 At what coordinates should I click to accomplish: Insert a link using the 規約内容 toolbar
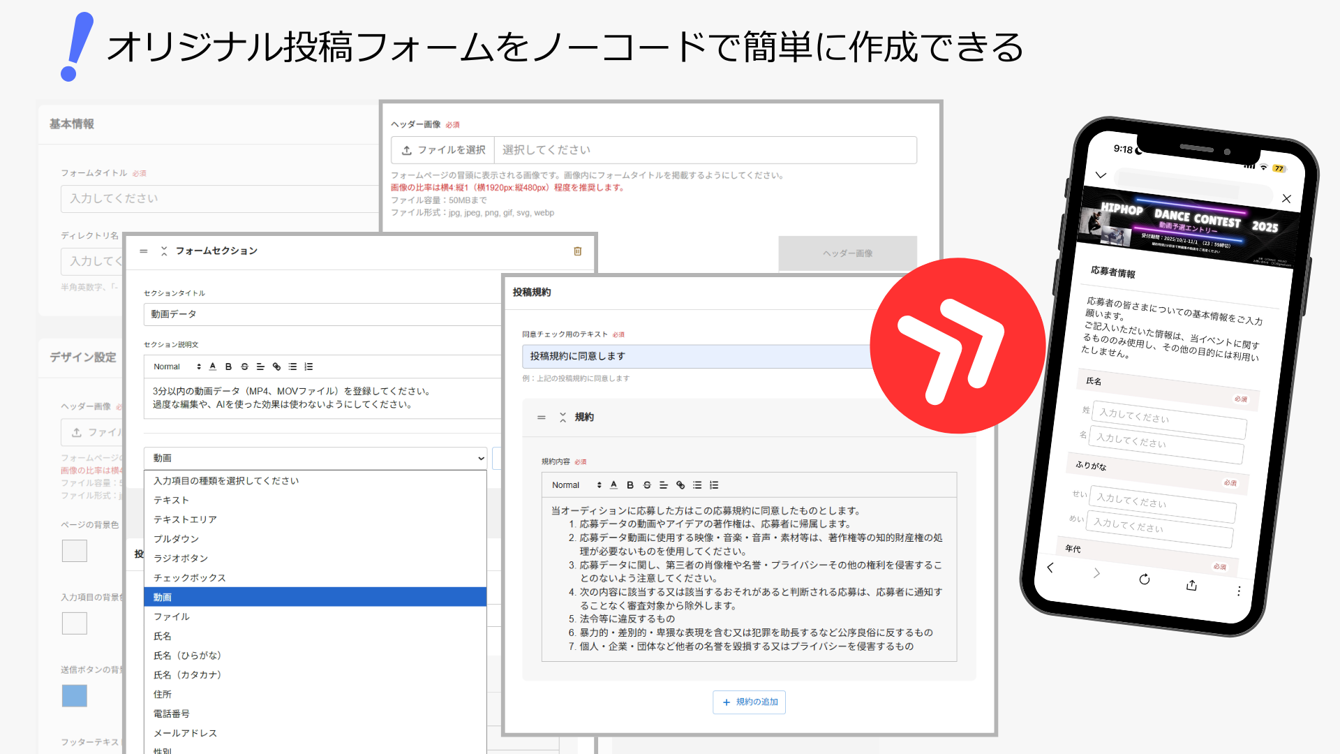681,485
